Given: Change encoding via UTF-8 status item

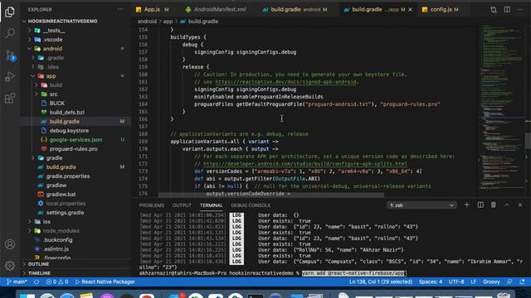Looking at the screenshot, I should pyautogui.click(x=456, y=281).
